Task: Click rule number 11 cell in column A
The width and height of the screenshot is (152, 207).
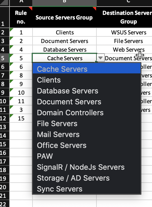Action: 21,101
